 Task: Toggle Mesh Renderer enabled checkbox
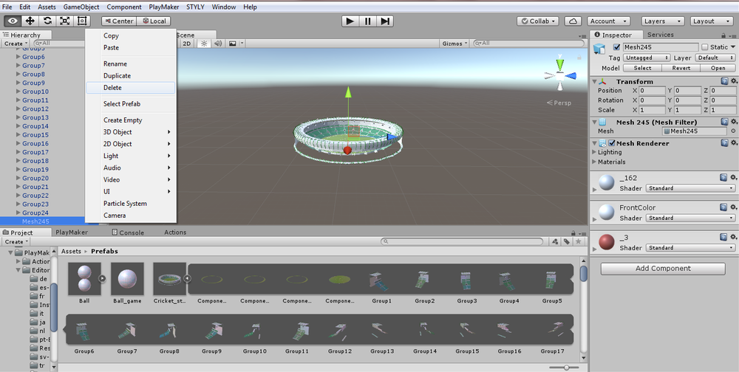pyautogui.click(x=612, y=143)
